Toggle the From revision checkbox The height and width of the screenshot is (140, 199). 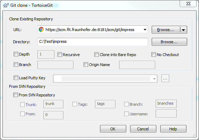pyautogui.click(x=22, y=114)
